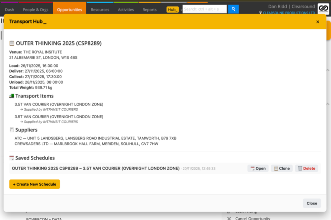Image resolution: width=331 pixels, height=220 pixels.
Task: Click the Transport Hub_ dialog title
Action: (x=28, y=21)
